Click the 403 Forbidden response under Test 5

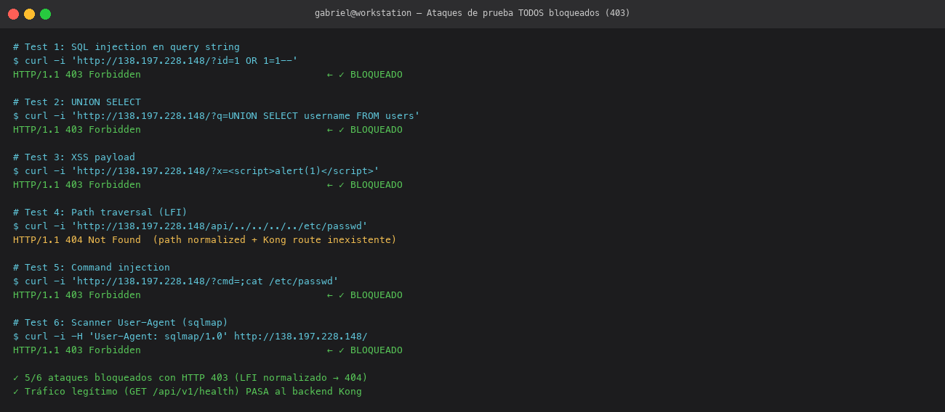[x=77, y=295]
